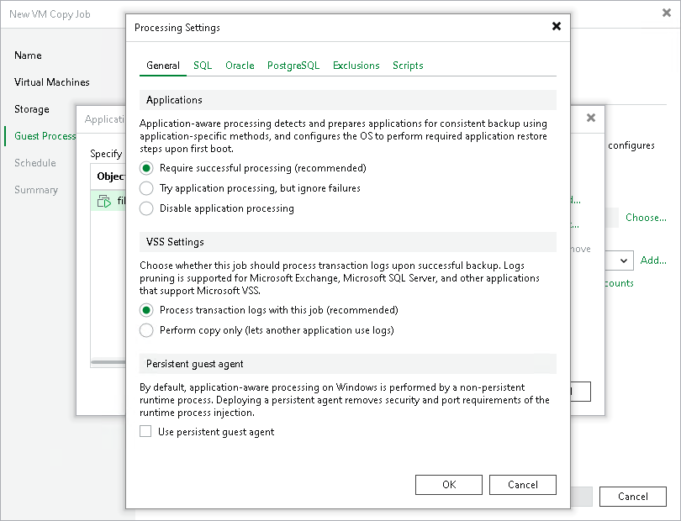
Task: Open the SQL tab
Action: tap(203, 66)
